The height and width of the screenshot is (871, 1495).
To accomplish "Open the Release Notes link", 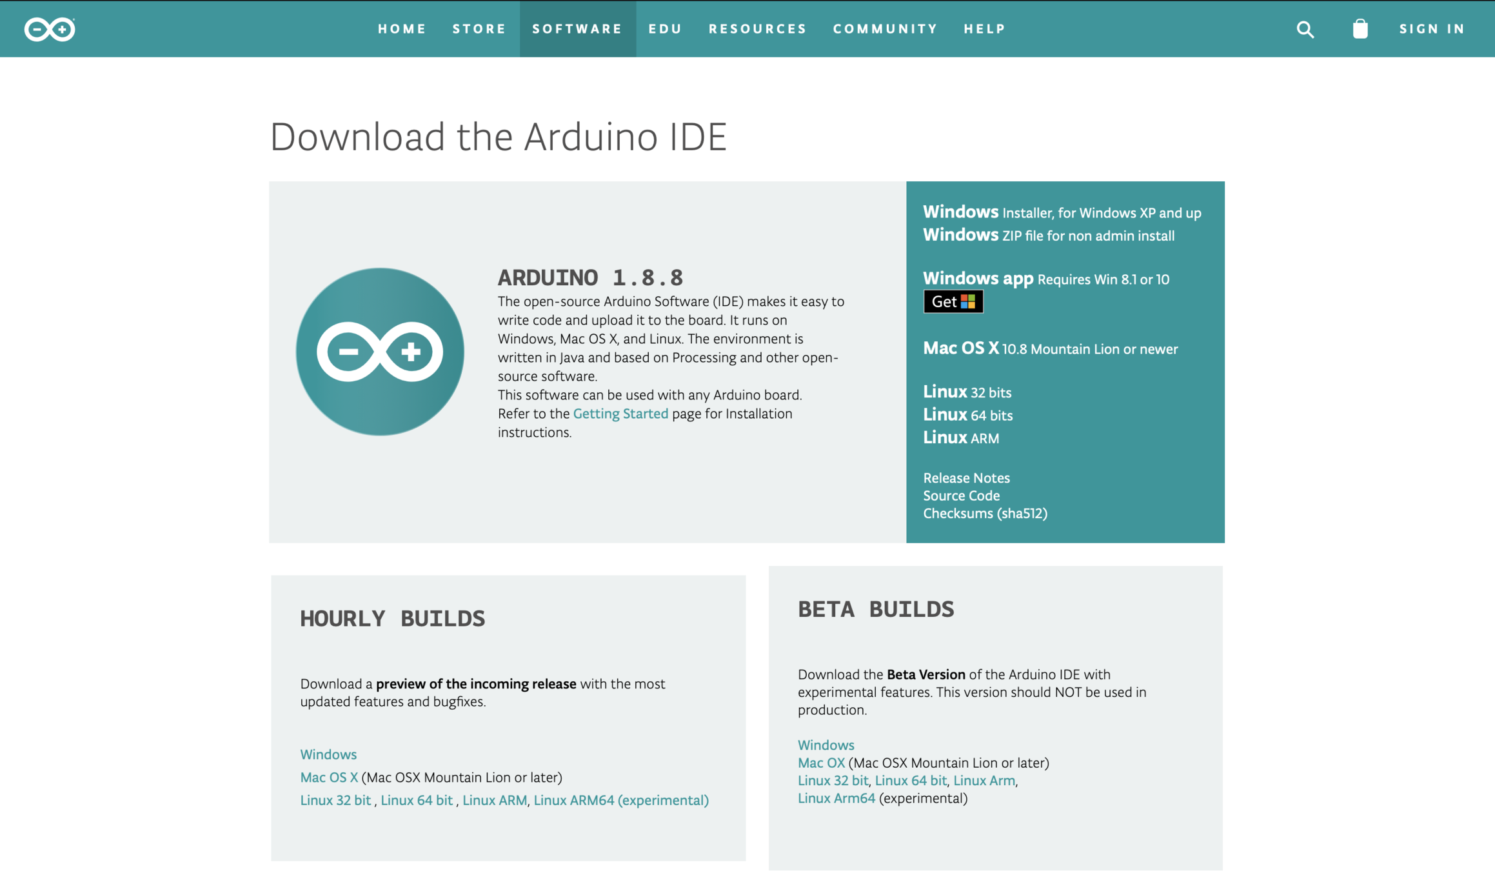I will [965, 478].
